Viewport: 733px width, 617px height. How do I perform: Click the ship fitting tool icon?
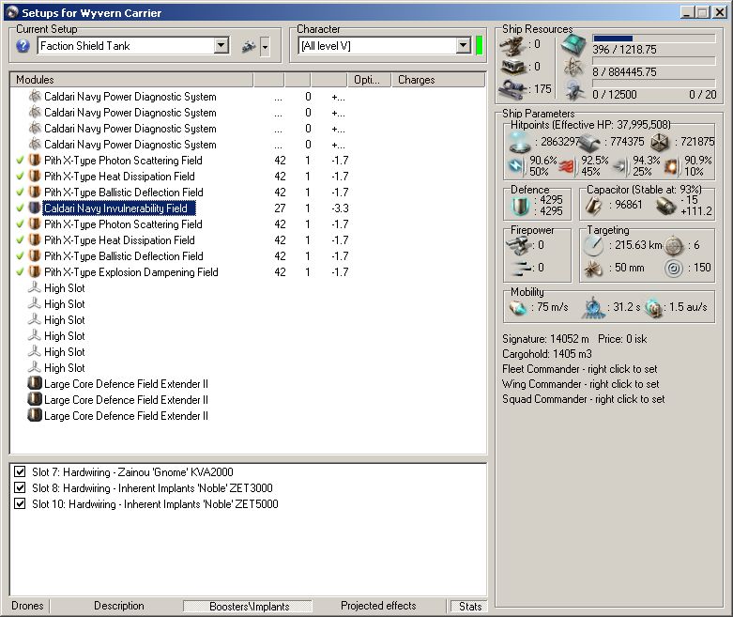pyautogui.click(x=249, y=46)
